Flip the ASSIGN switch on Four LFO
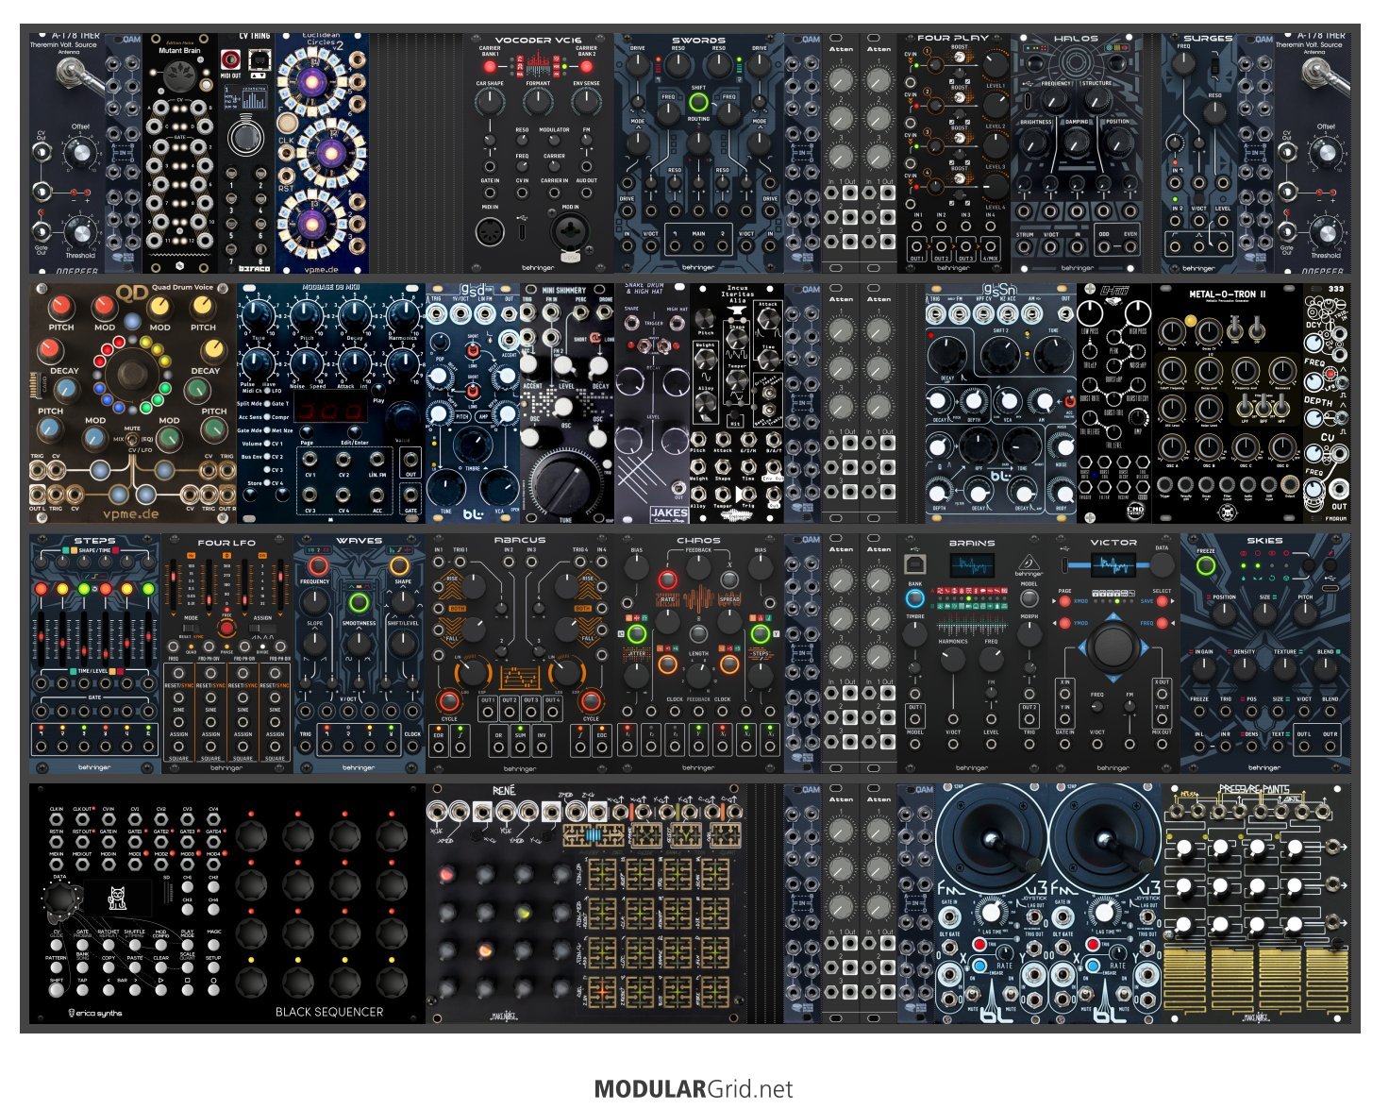 click(x=262, y=628)
